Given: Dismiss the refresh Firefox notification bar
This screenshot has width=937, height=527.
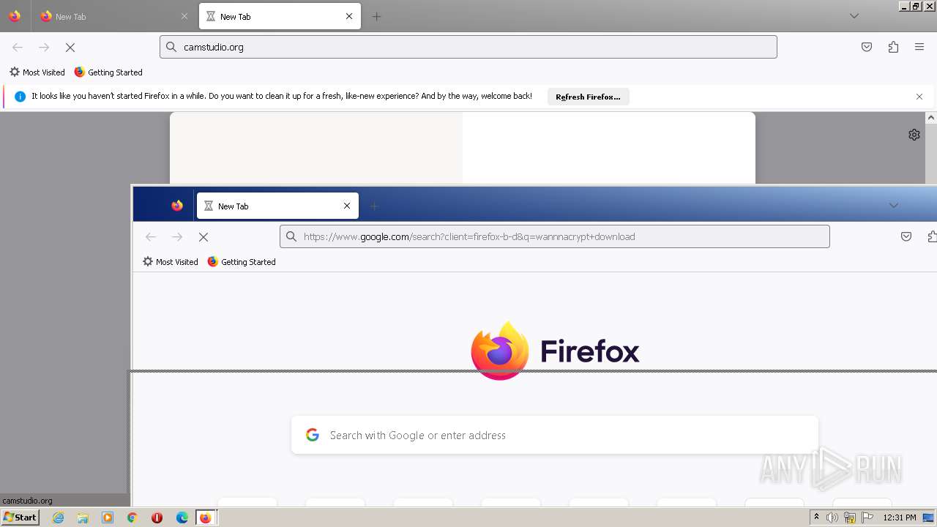Looking at the screenshot, I should point(919,97).
